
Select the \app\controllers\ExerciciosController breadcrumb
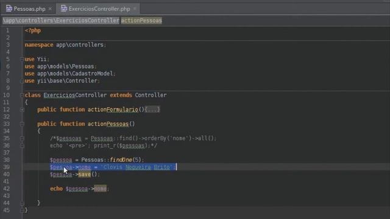(61, 21)
